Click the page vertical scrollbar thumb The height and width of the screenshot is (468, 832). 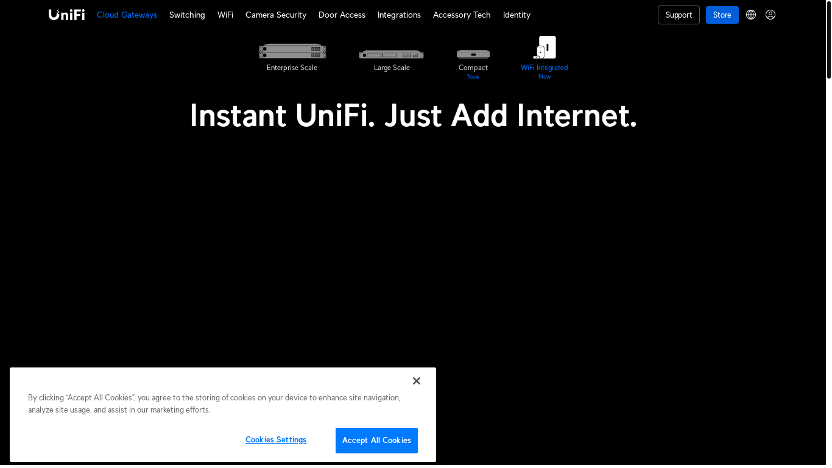(829, 40)
